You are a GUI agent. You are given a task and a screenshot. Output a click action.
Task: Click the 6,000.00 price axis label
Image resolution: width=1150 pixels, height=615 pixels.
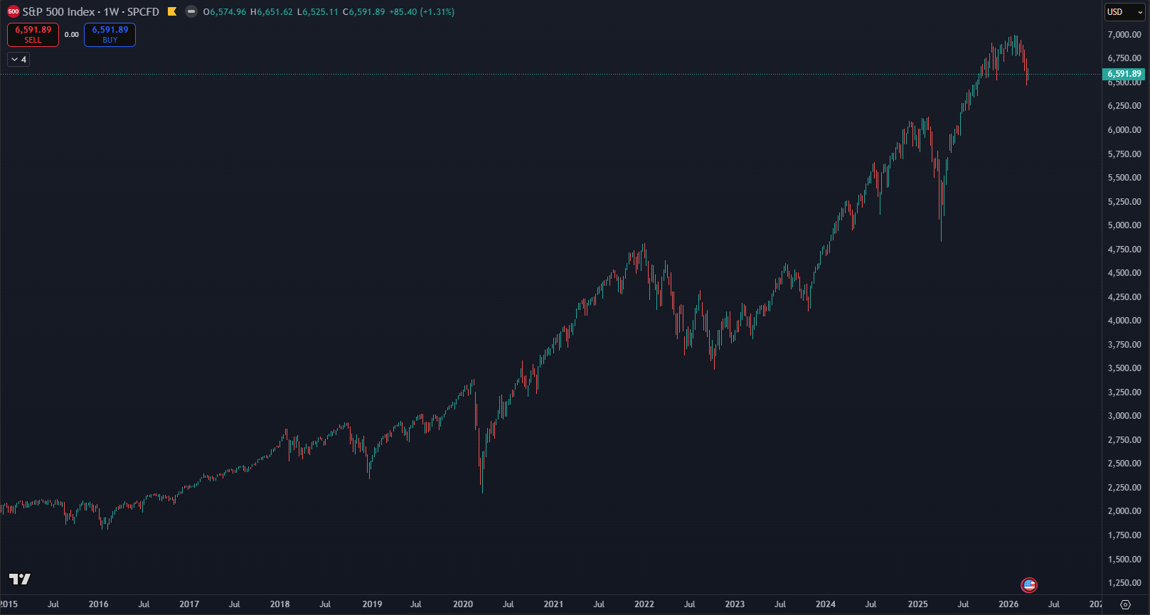(x=1124, y=130)
